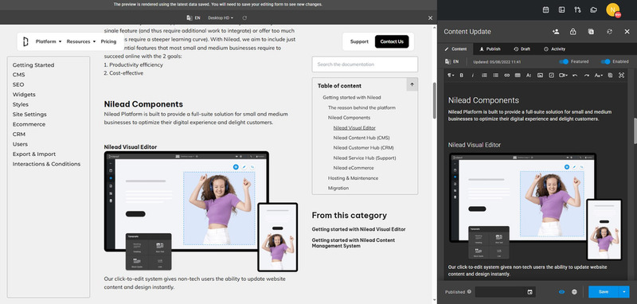Open Nilead Customer Hub (CRM) in table of content
The width and height of the screenshot is (637, 304).
tap(363, 148)
